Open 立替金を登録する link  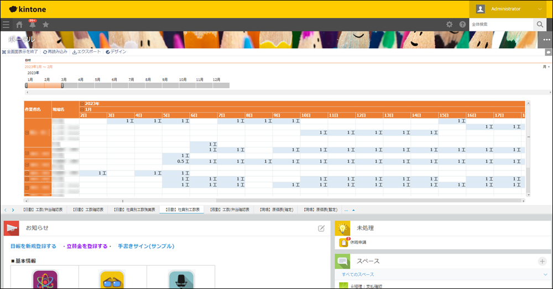click(87, 247)
